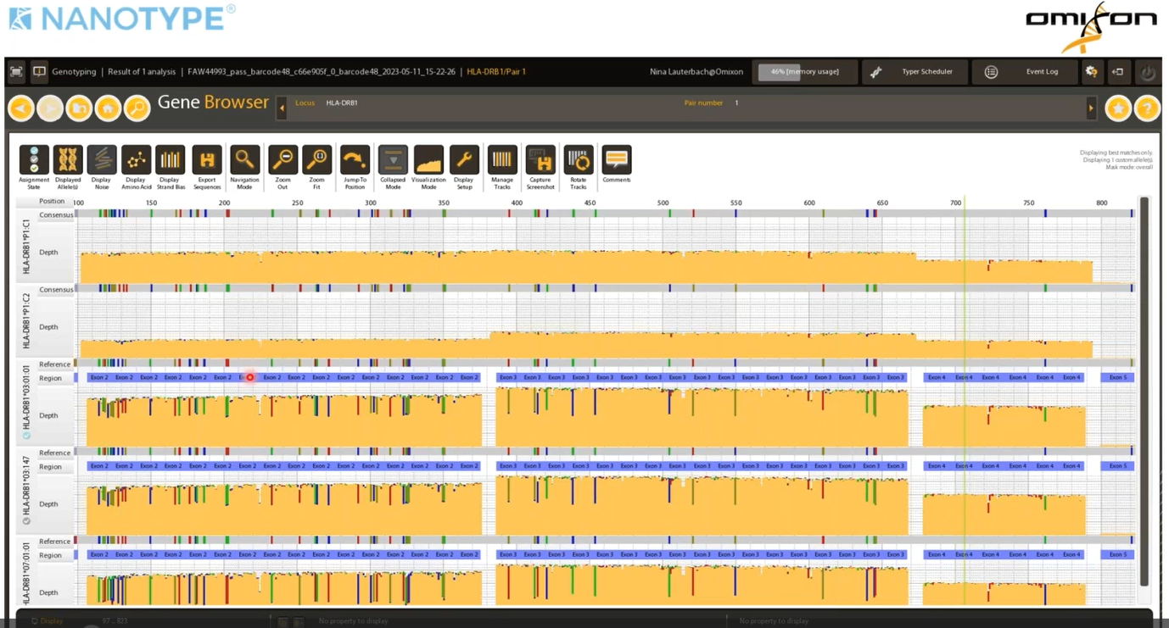Click the Consensus label of the P1:C1 track
1169x628 pixels.
pyautogui.click(x=56, y=215)
